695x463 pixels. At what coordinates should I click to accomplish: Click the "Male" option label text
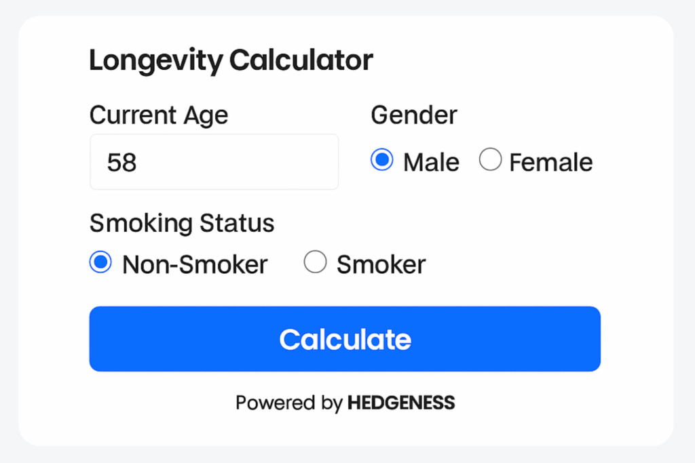pyautogui.click(x=431, y=163)
